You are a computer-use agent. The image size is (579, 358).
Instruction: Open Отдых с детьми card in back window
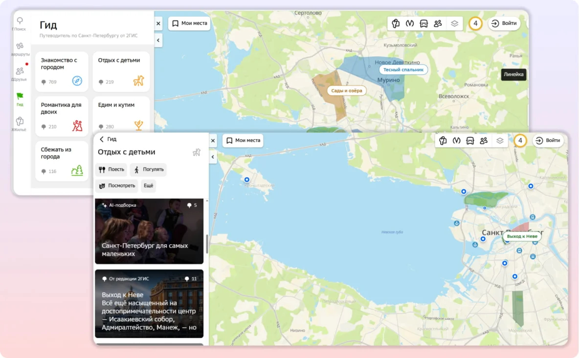pos(121,71)
